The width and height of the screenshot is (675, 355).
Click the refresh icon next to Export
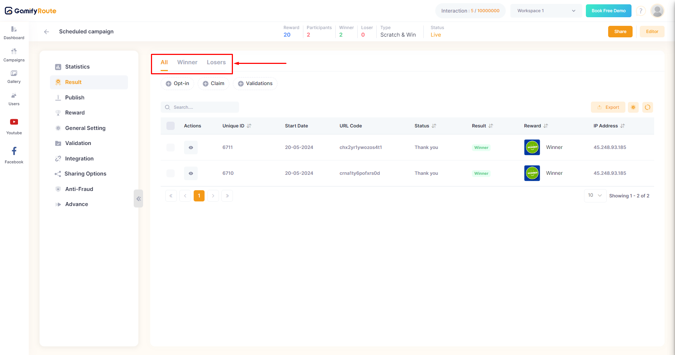(647, 107)
